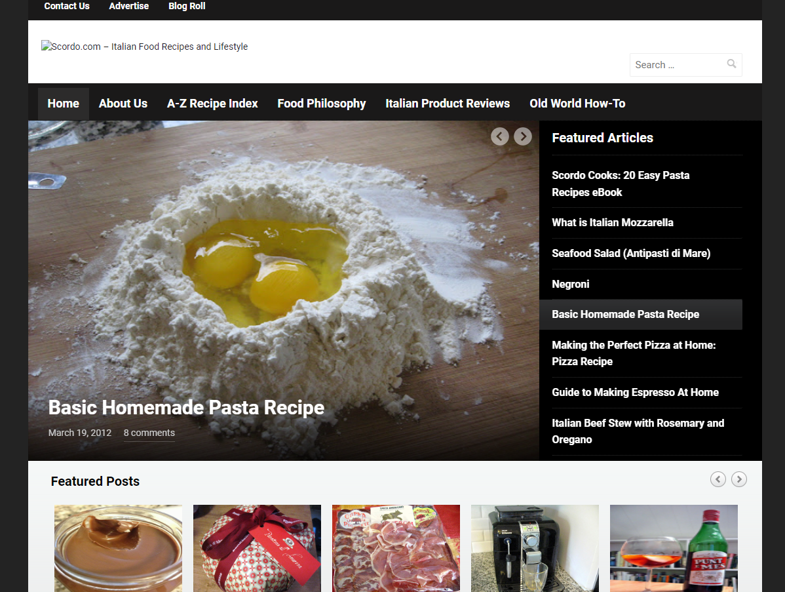Open the A-Z Recipe Index menu
785x592 pixels.
point(212,104)
